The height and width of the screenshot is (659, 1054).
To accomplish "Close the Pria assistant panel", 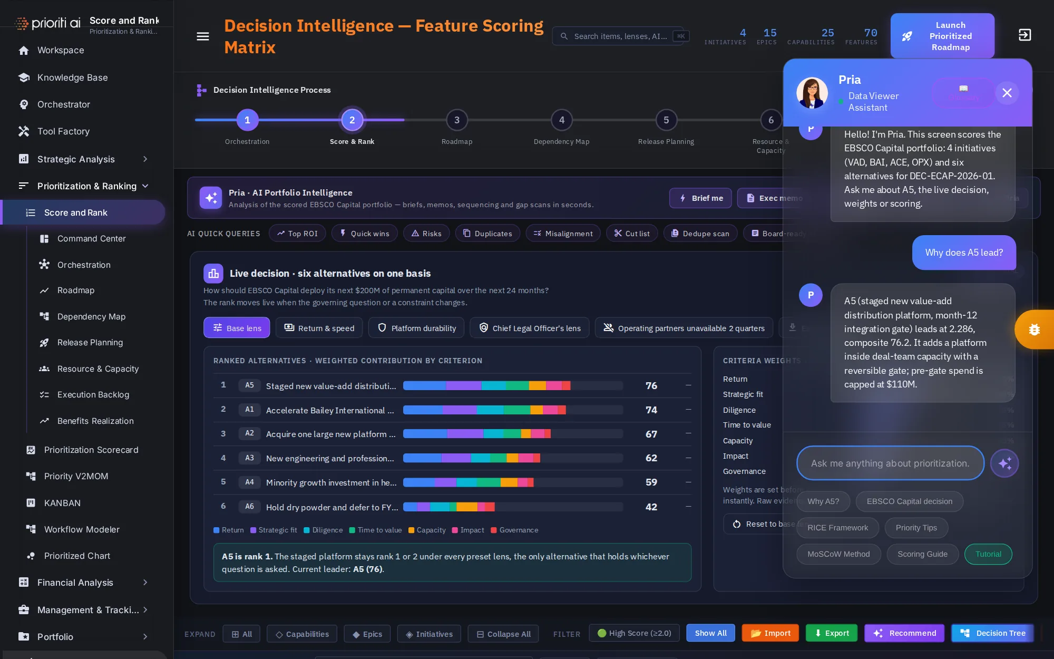I will coord(1007,93).
